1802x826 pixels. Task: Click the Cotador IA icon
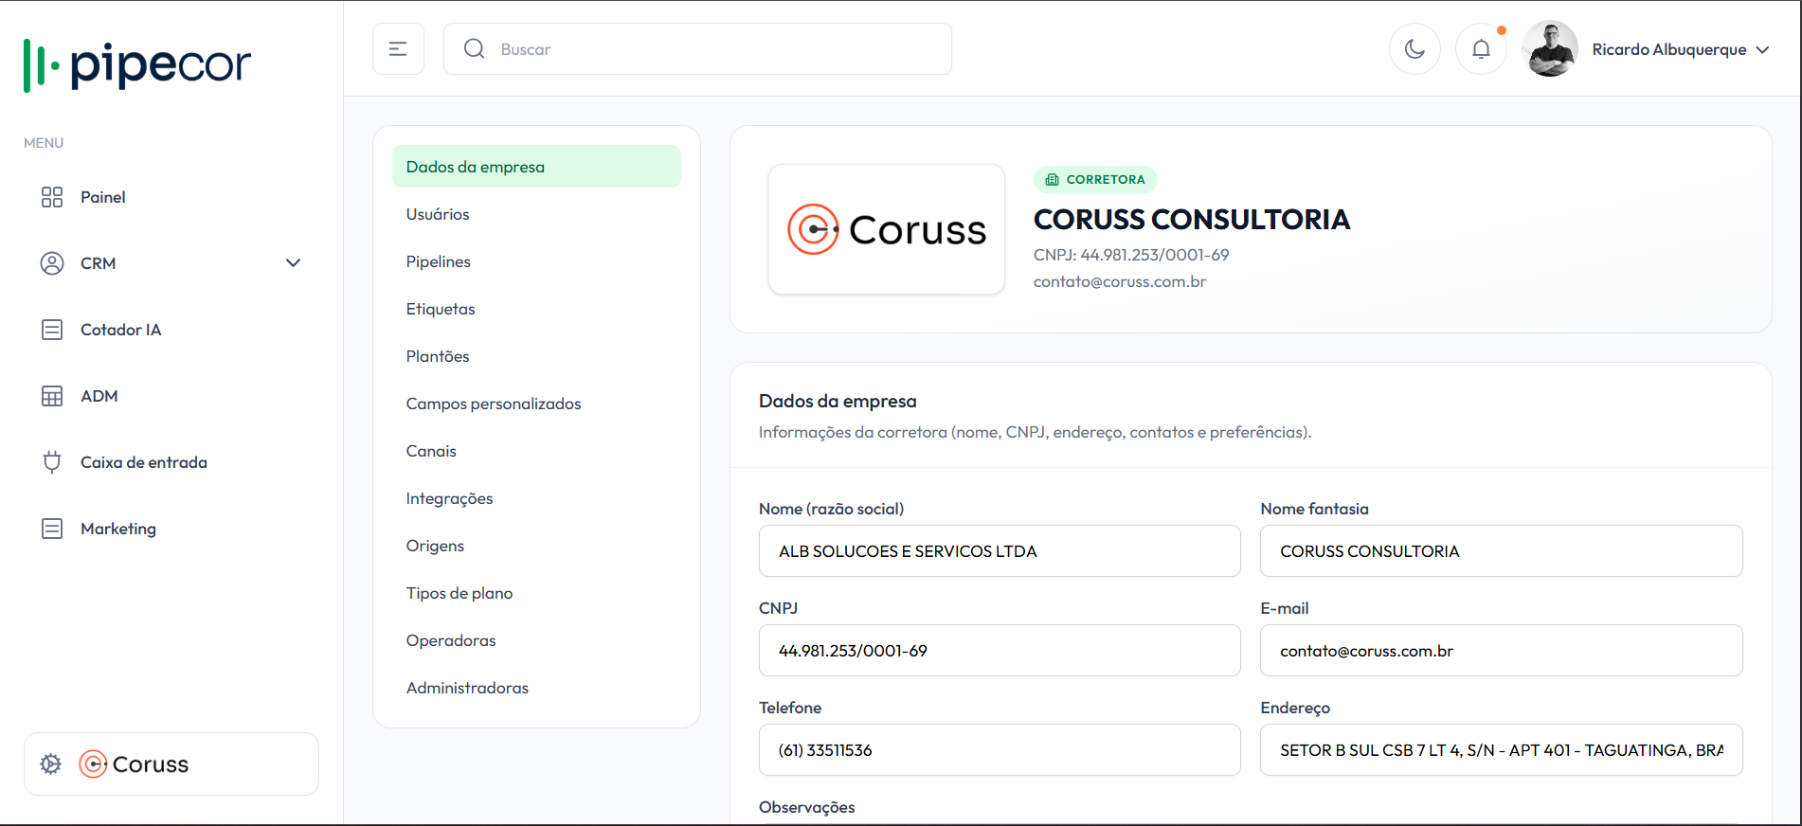tap(52, 330)
